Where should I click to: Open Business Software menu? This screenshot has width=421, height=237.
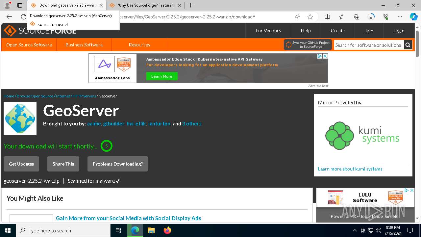pyautogui.click(x=84, y=45)
